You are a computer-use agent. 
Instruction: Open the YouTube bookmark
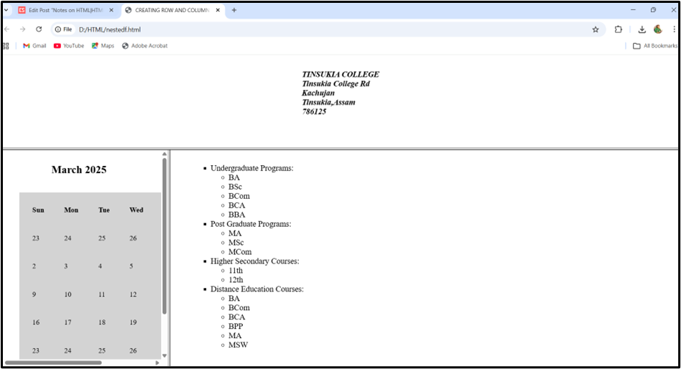tap(69, 46)
